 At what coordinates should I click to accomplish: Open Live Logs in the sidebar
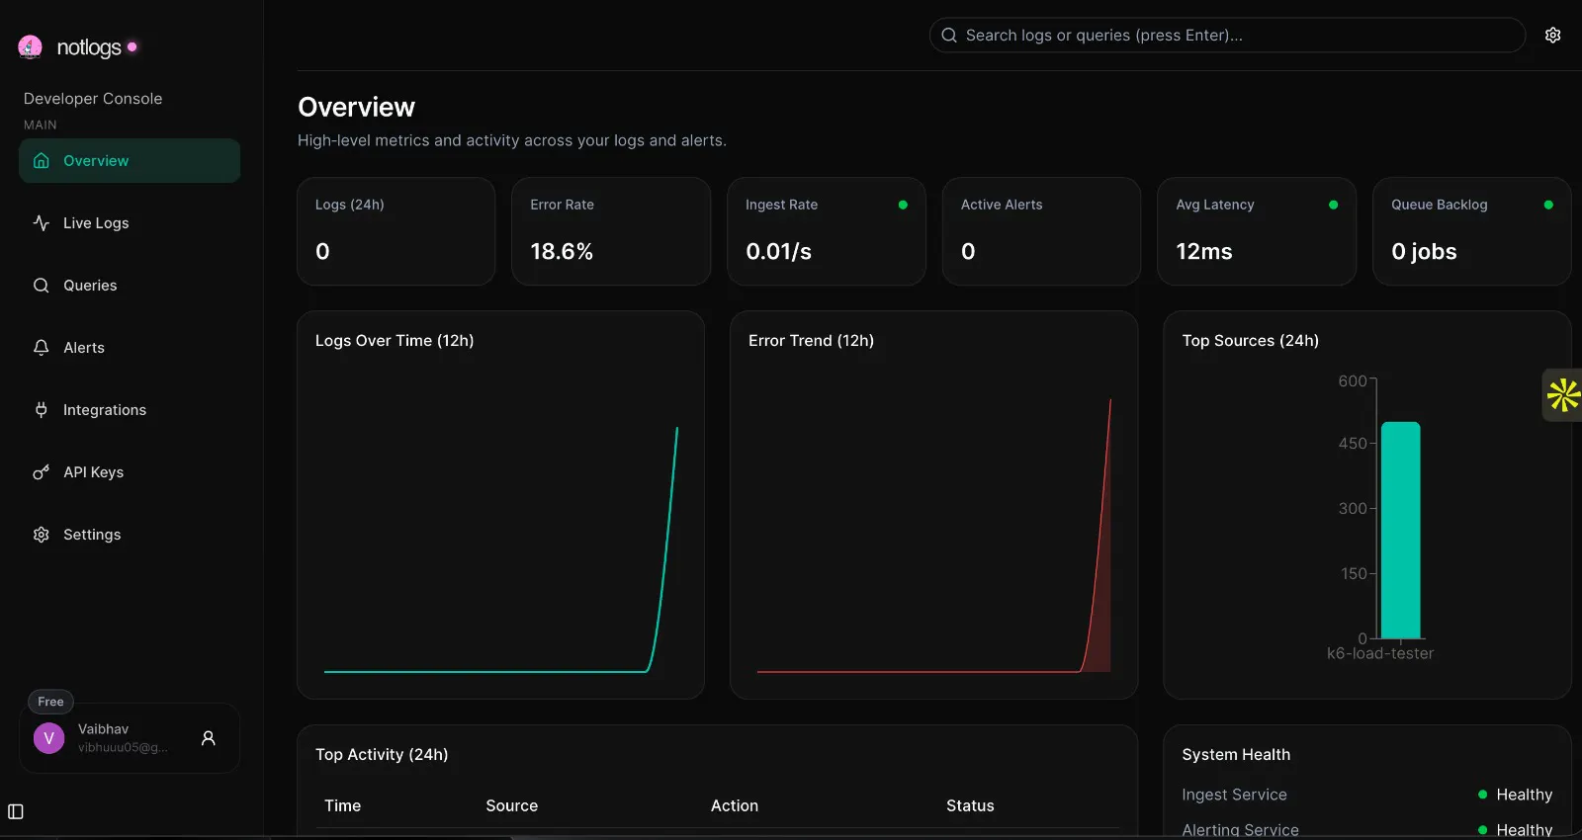tap(130, 222)
